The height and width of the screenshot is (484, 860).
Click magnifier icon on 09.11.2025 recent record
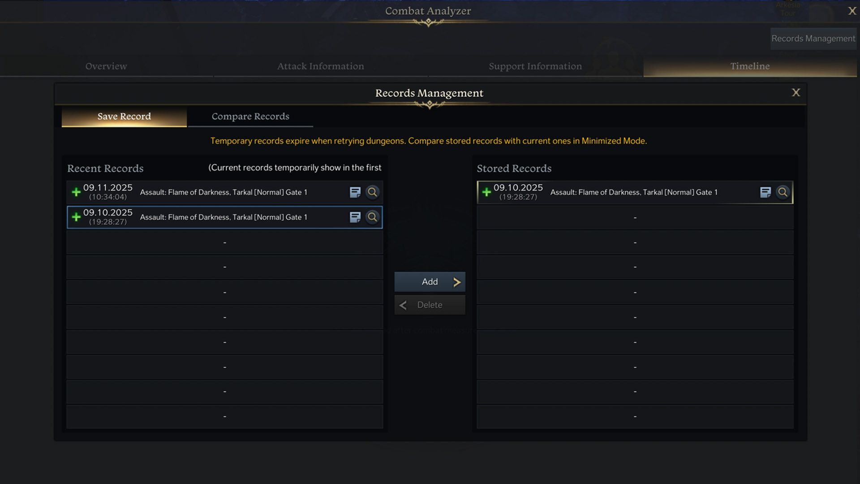[x=372, y=192]
